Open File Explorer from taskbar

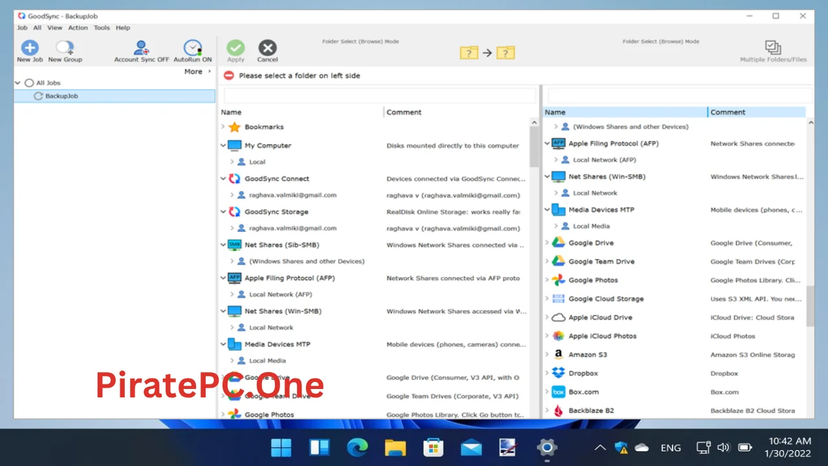(395, 447)
